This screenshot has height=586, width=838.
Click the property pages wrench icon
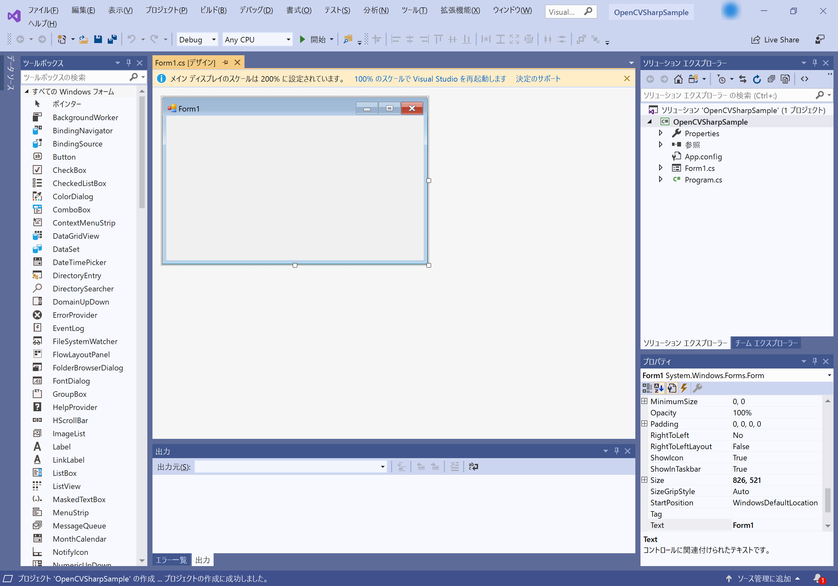click(x=697, y=388)
